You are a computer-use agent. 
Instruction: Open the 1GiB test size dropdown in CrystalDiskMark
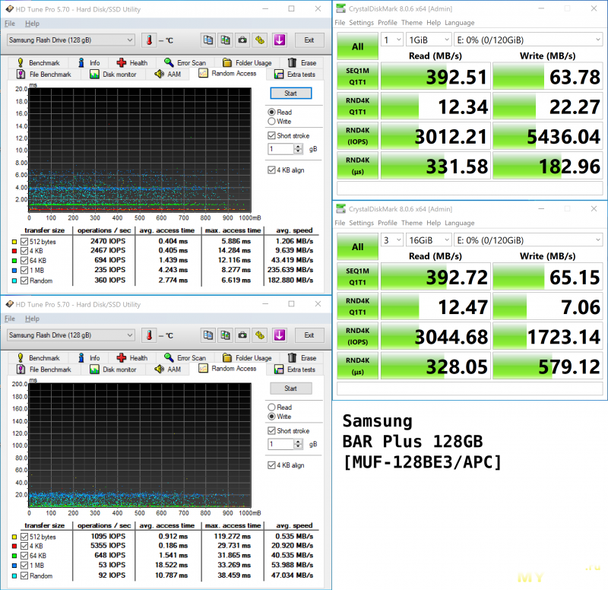point(429,40)
